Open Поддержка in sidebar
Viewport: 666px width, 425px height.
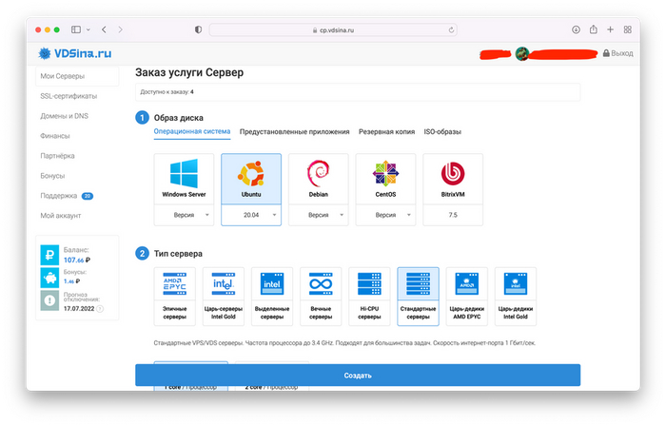59,196
